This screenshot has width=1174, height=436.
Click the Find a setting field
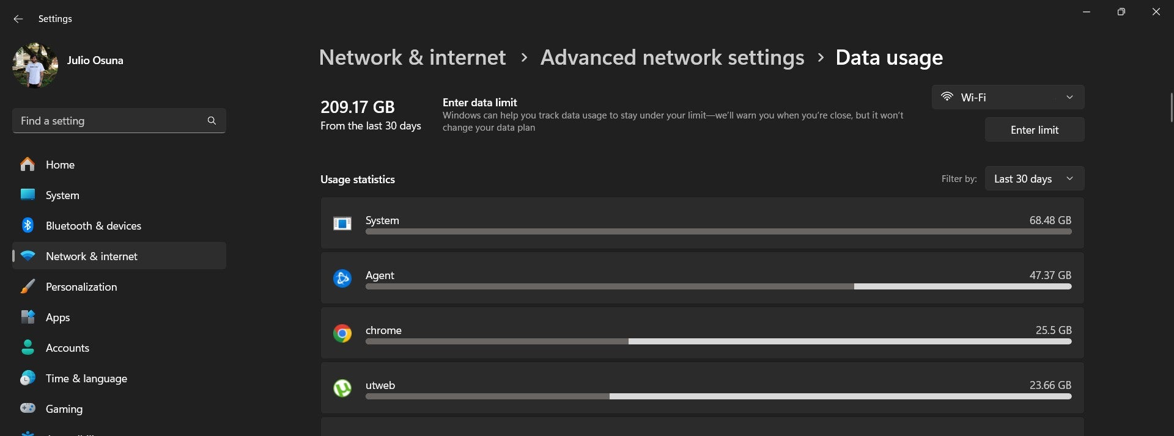click(x=110, y=121)
